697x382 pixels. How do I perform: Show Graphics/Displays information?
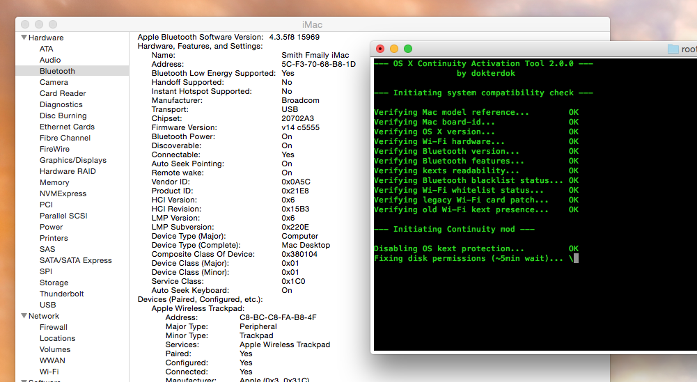click(x=73, y=160)
